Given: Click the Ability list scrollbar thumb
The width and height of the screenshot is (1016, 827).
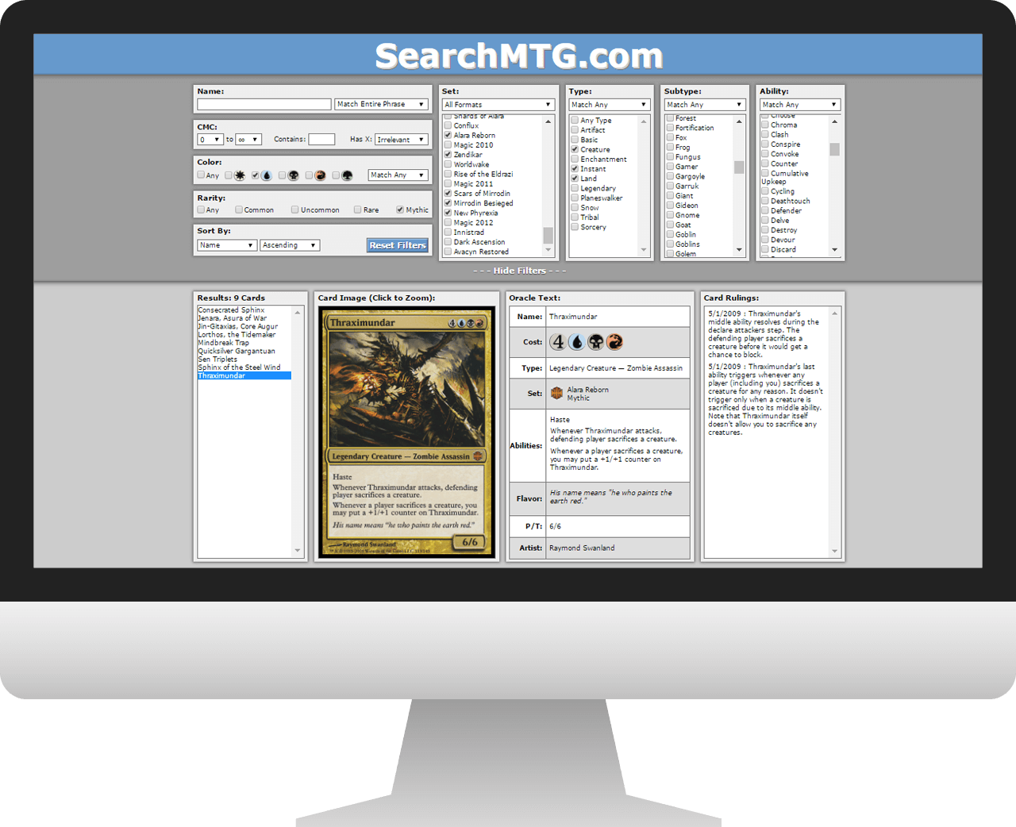Looking at the screenshot, I should (x=834, y=149).
